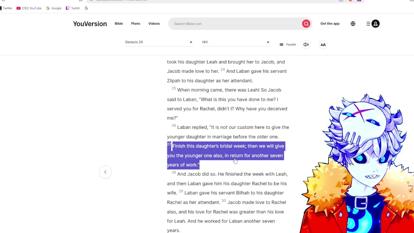Open the Google bookmark
The height and width of the screenshot is (233, 414).
coord(54,8)
